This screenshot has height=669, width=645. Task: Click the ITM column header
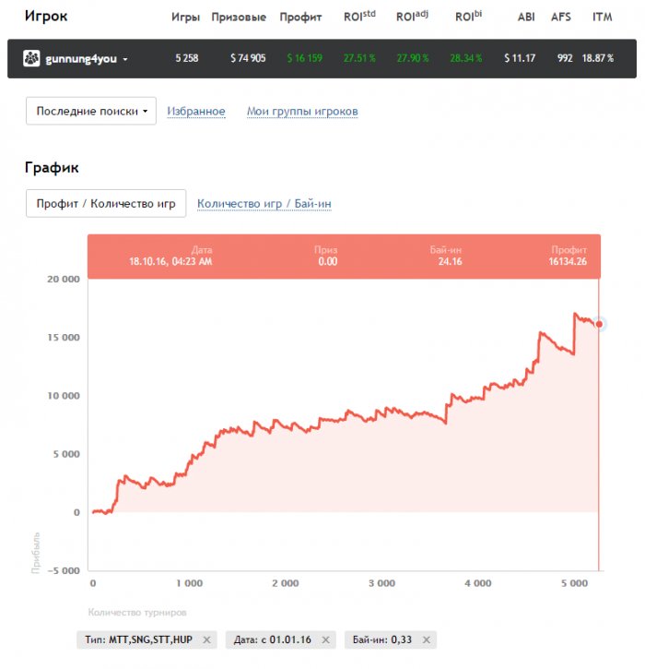point(603,17)
